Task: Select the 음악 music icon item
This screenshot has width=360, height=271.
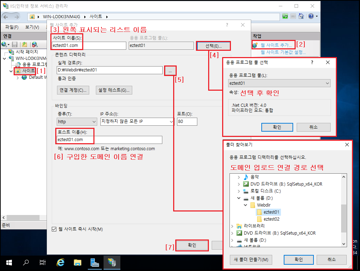Action: click(x=246, y=177)
